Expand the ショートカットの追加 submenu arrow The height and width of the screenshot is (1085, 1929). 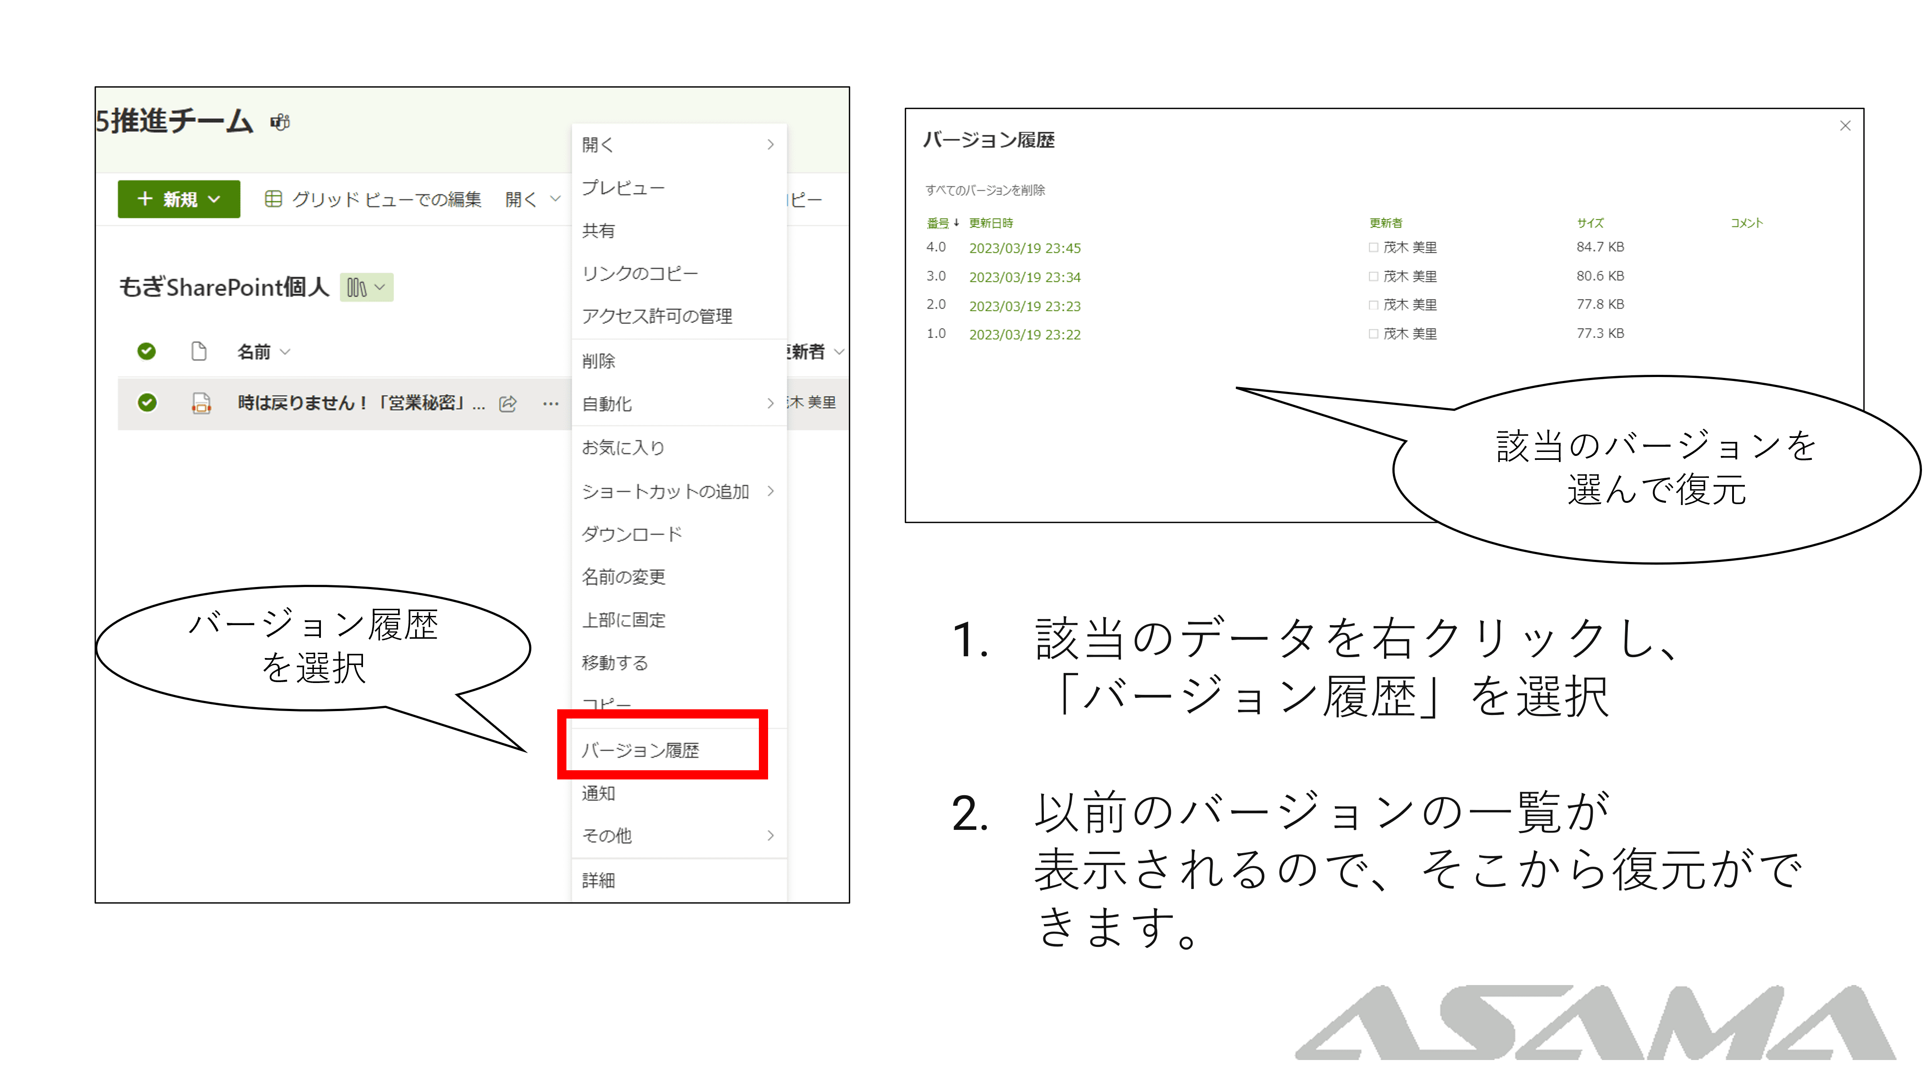(771, 491)
